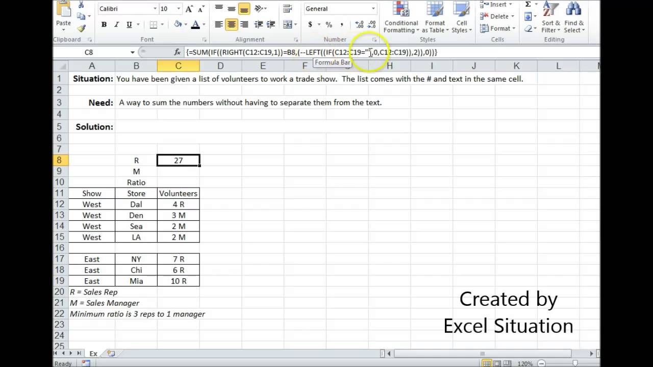The height and width of the screenshot is (367, 653).
Task: Select column C header
Action: (178, 66)
